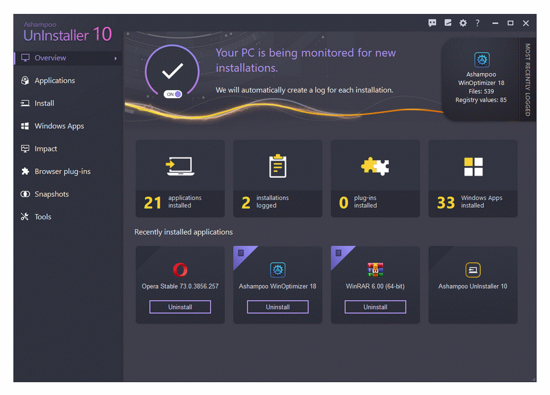The height and width of the screenshot is (395, 550).
Task: Open help with the question mark icon
Action: click(477, 23)
